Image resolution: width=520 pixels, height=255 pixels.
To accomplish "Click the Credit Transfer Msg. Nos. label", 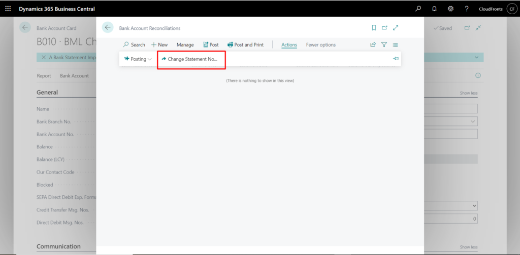I will pyautogui.click(x=63, y=210).
